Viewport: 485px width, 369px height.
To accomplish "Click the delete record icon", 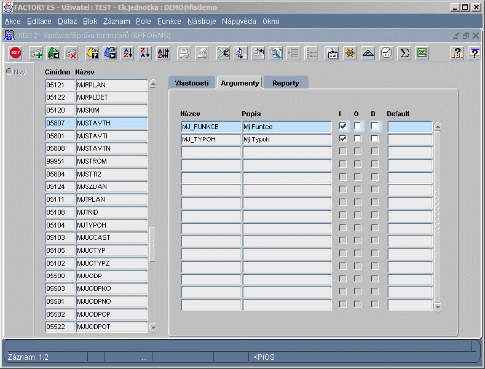I will point(71,54).
